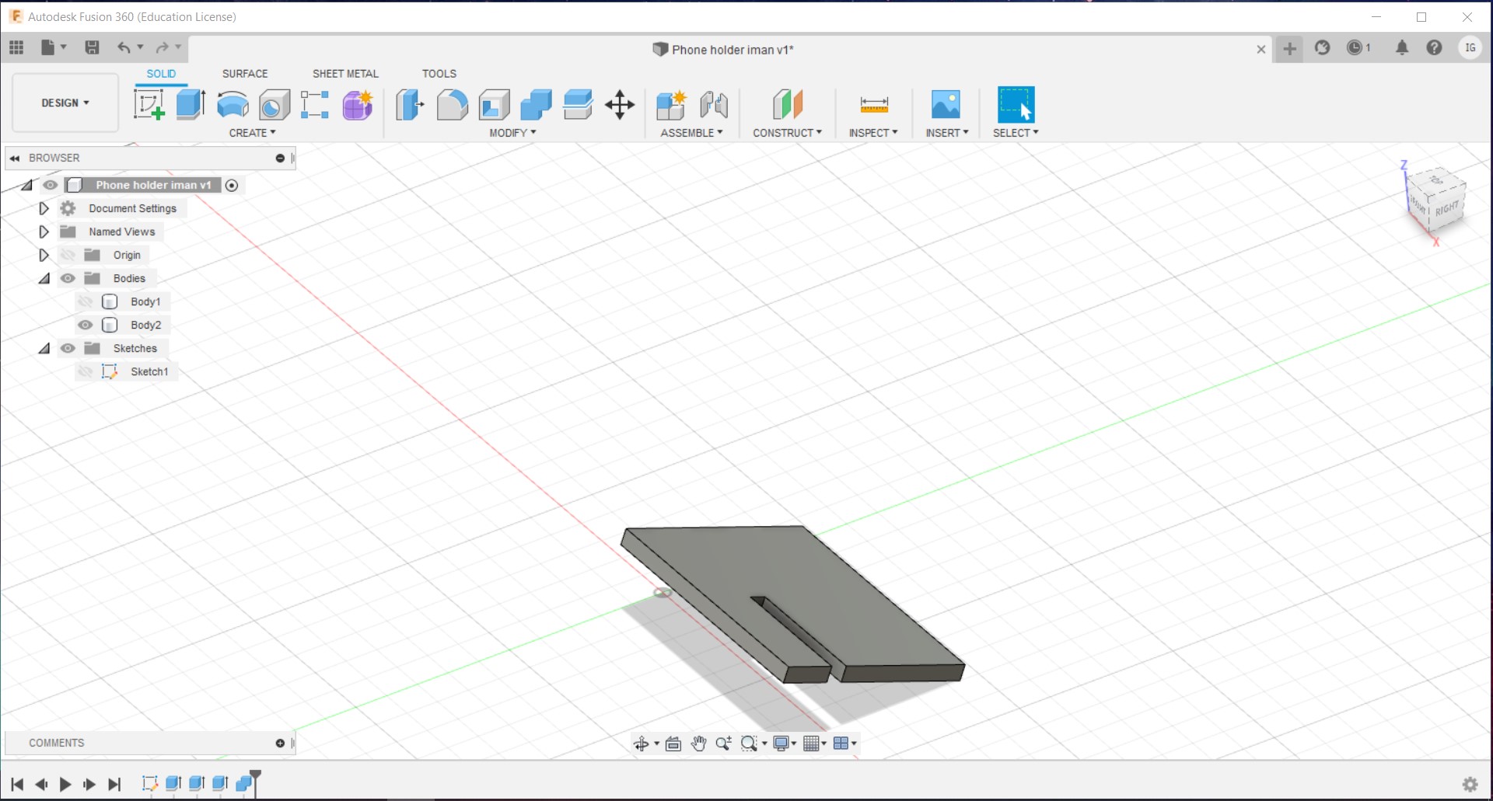Viewport: 1493px width, 801px height.
Task: Toggle visibility of Sketches folder
Action: point(68,348)
